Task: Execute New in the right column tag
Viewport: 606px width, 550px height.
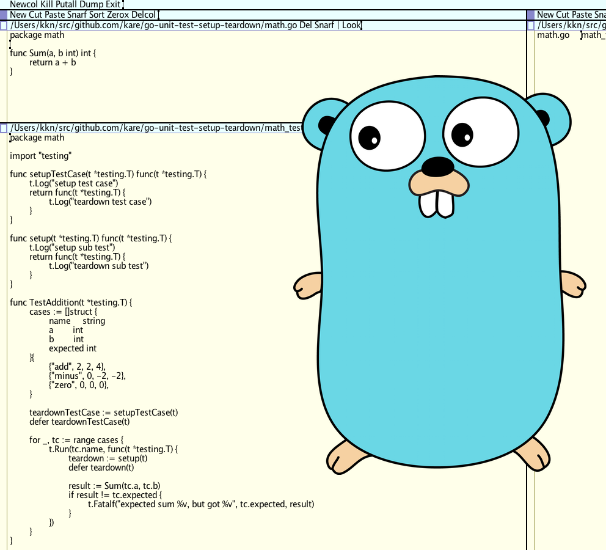Action: [546, 15]
